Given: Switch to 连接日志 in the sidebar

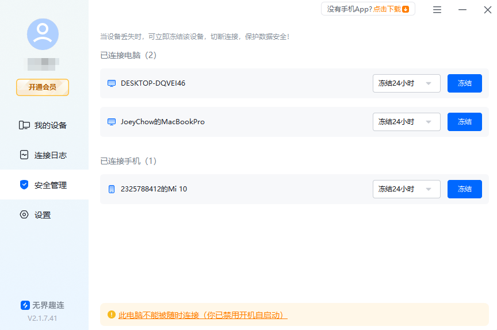Looking at the screenshot, I should tap(50, 155).
